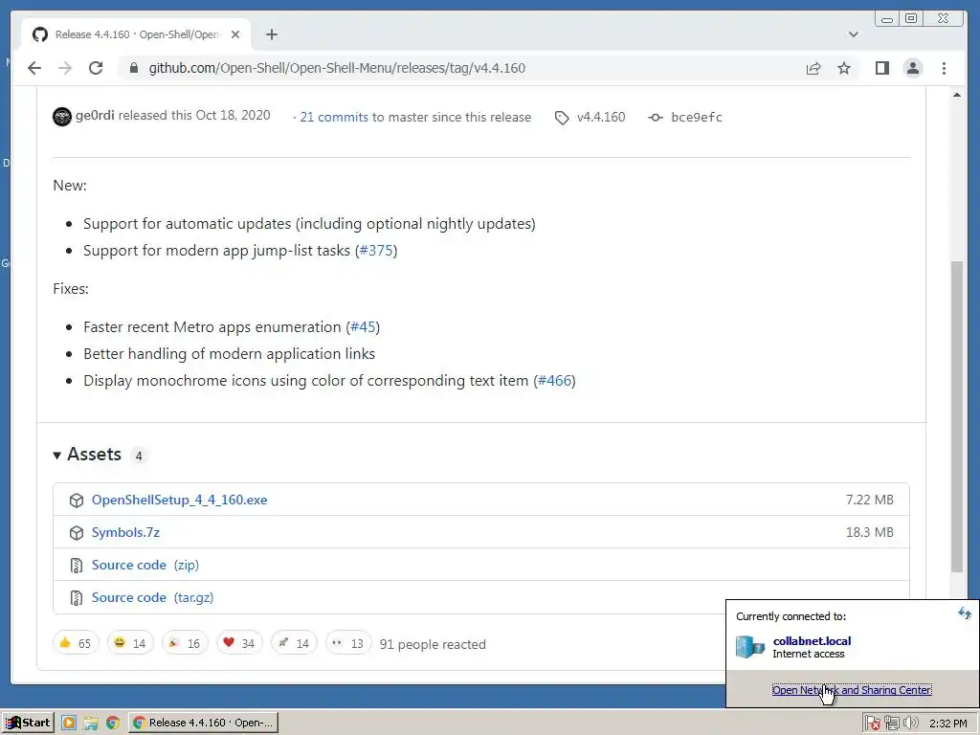The height and width of the screenshot is (735, 980).
Task: Click the forward navigation arrow
Action: pos(65,68)
